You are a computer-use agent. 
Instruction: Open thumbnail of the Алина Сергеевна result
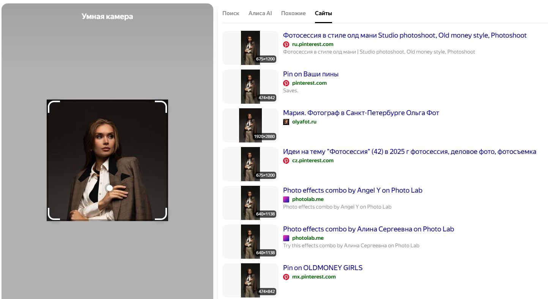tap(250, 242)
